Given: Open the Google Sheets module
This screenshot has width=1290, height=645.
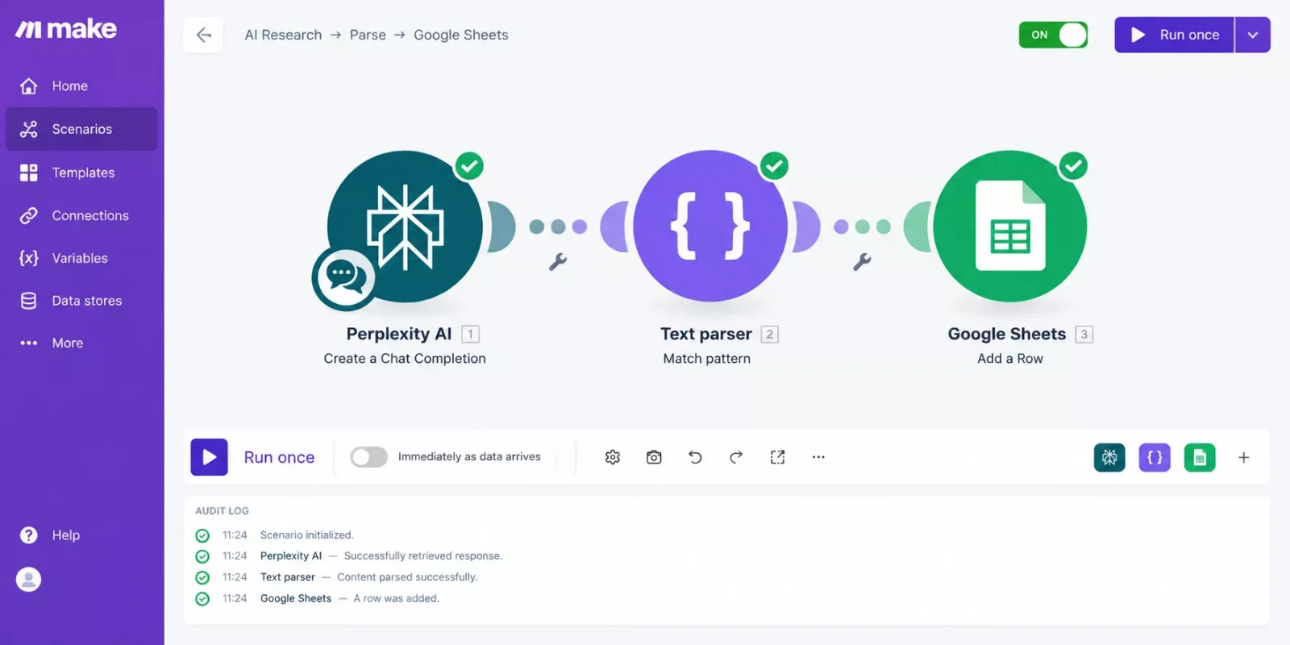Looking at the screenshot, I should pyautogui.click(x=1010, y=227).
